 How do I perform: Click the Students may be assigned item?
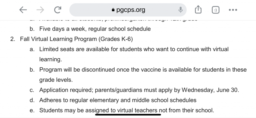point(126,110)
